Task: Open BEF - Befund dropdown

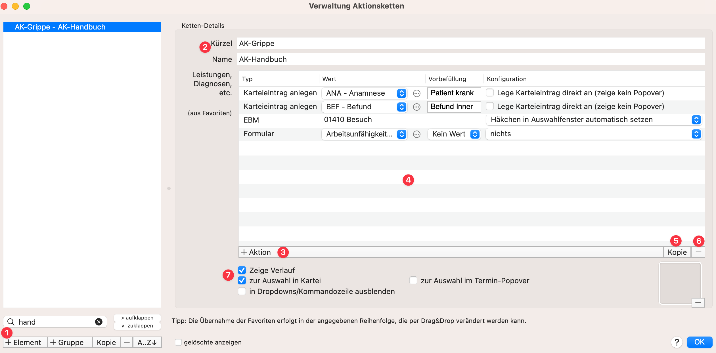Action: [x=364, y=107]
